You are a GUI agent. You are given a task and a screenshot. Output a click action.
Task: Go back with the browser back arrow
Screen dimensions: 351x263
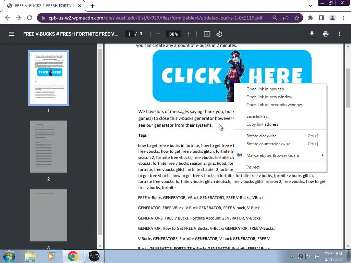tap(8, 18)
